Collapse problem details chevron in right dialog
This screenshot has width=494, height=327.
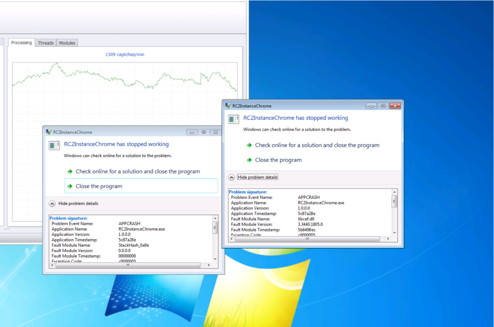click(x=231, y=177)
